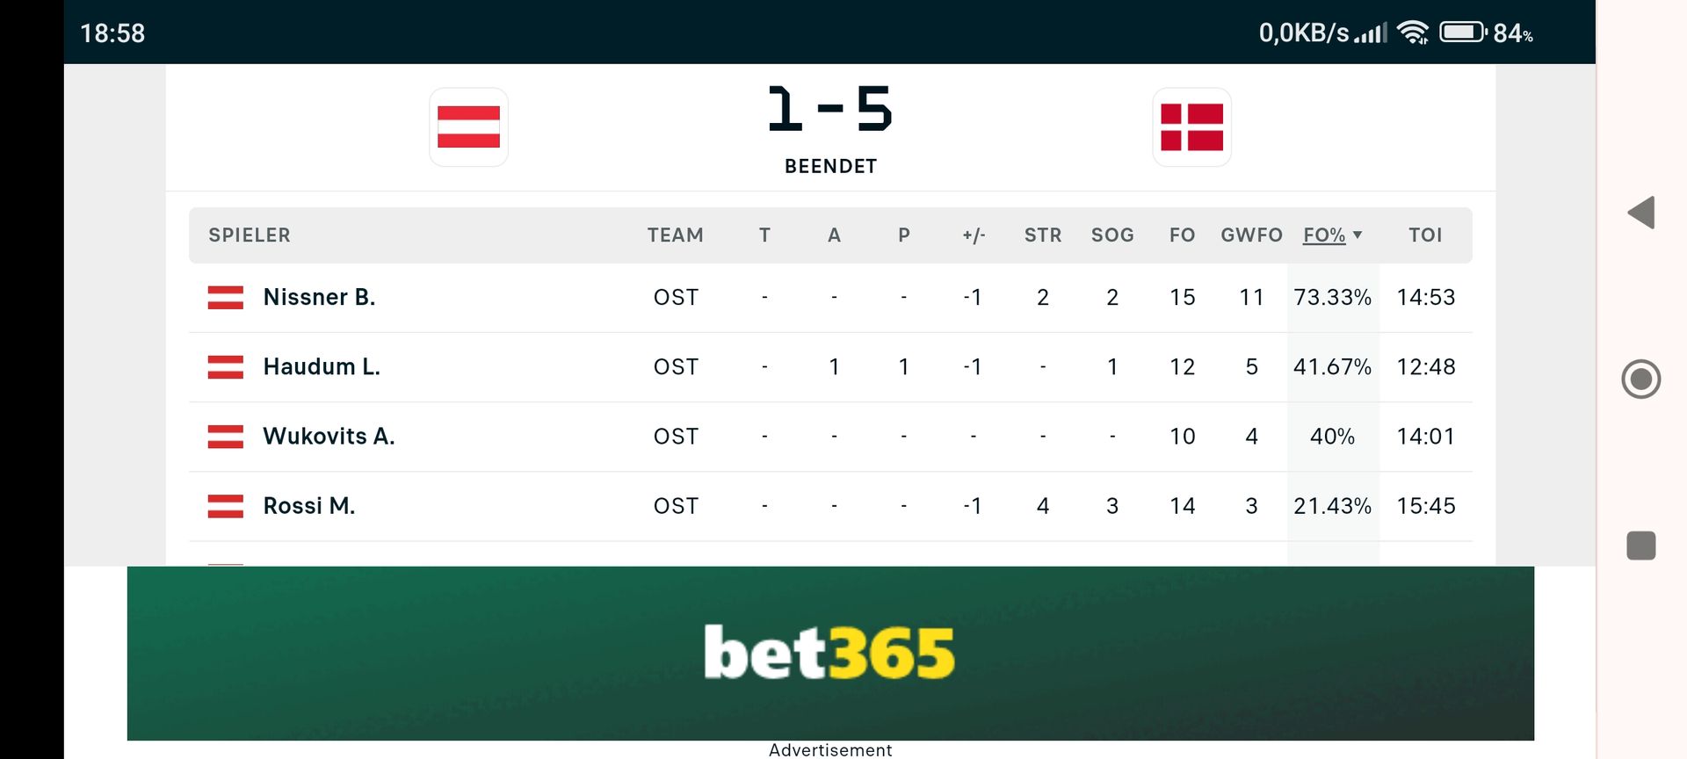Sort by STR column header

1042,235
